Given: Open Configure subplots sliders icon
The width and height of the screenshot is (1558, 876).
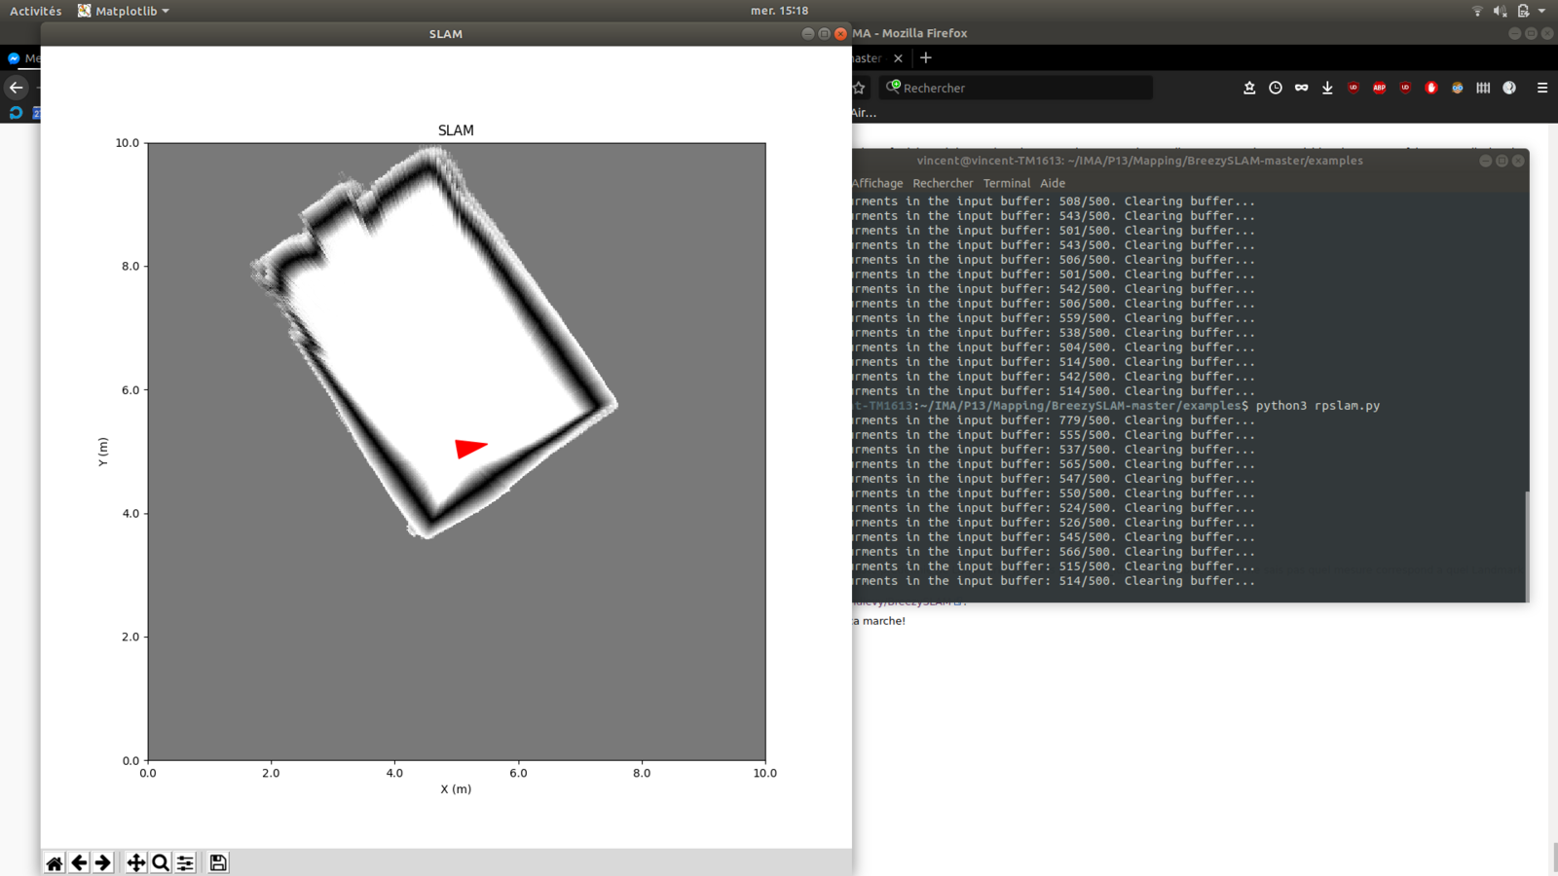Looking at the screenshot, I should [x=185, y=862].
